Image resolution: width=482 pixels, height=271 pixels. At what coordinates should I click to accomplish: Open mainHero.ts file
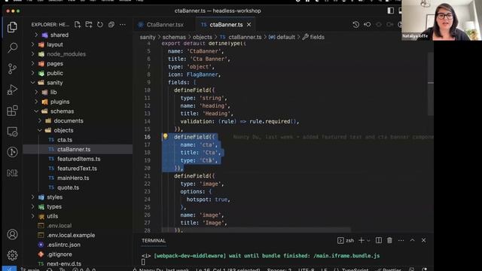(73, 178)
